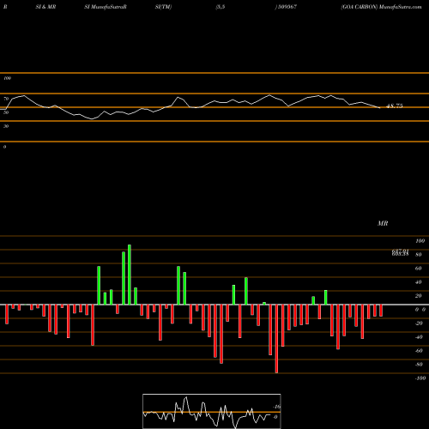Click the tallest green MR bar
Screen dimensions: 429x429
point(130,275)
